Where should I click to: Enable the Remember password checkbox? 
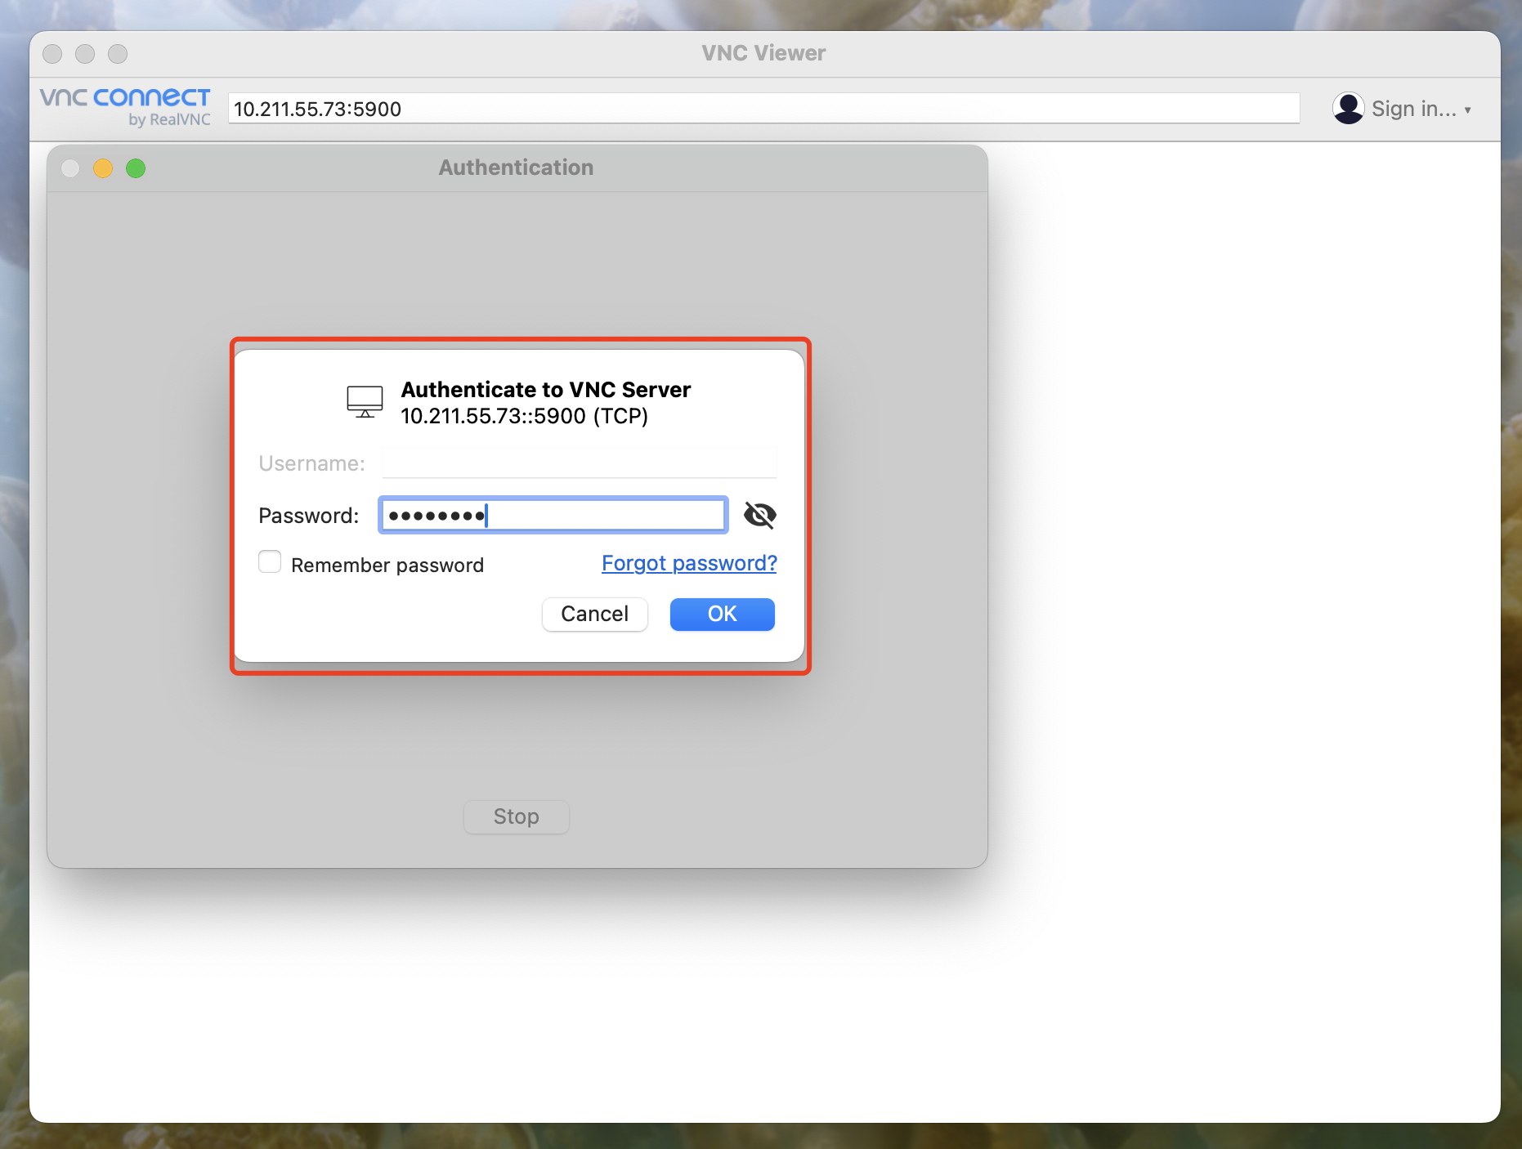270,562
